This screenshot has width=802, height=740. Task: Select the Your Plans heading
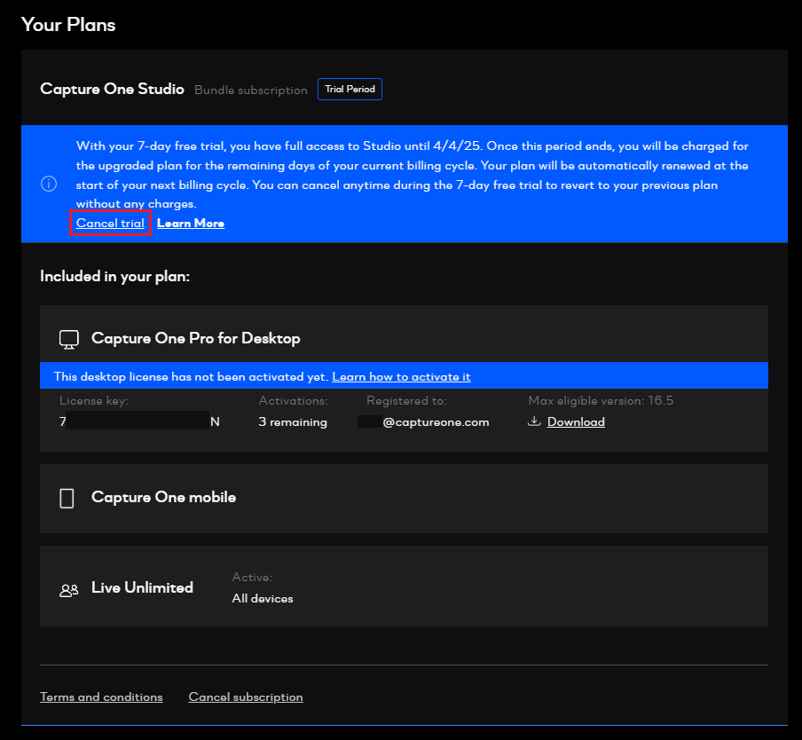(68, 25)
